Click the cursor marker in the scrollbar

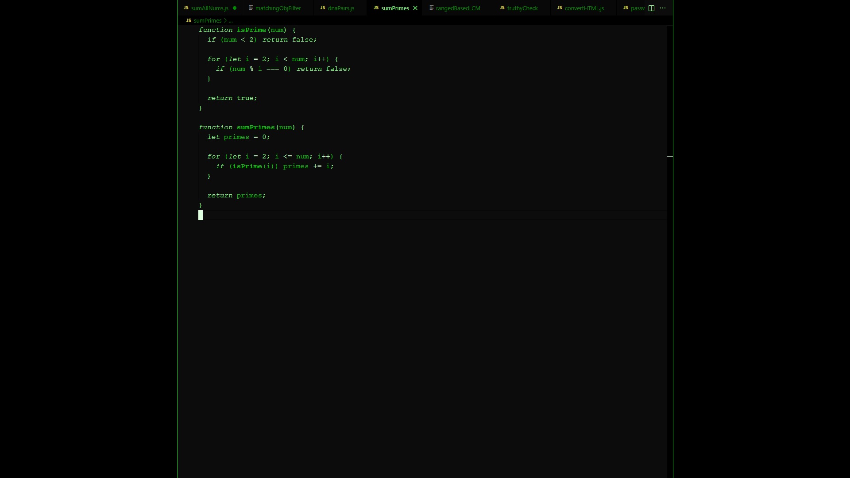(x=670, y=156)
